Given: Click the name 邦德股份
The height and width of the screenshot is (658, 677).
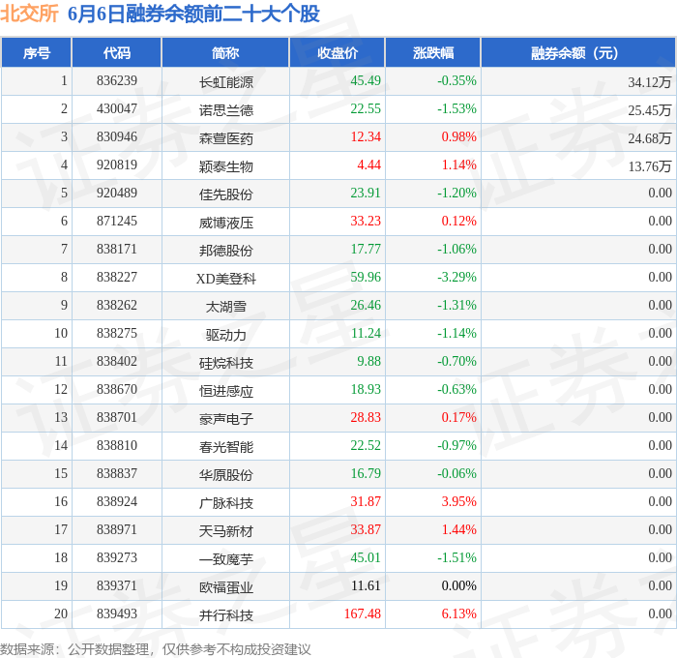Looking at the screenshot, I should [x=225, y=251].
